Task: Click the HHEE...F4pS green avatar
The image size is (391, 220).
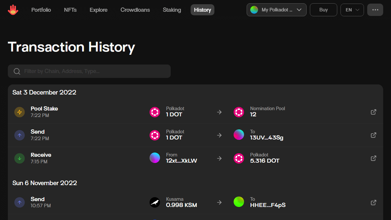Action: pyautogui.click(x=239, y=202)
